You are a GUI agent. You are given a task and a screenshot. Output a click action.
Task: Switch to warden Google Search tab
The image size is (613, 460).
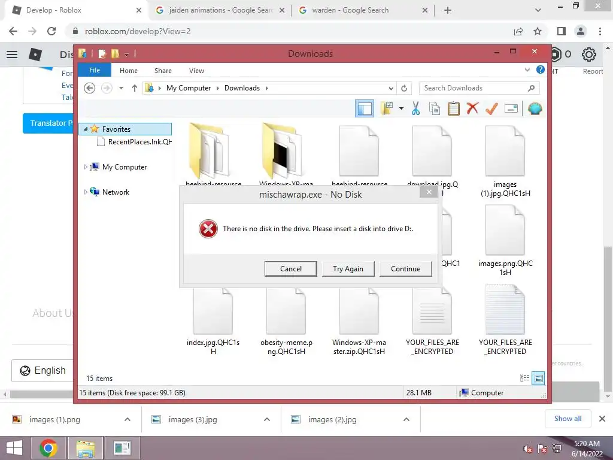[363, 10]
